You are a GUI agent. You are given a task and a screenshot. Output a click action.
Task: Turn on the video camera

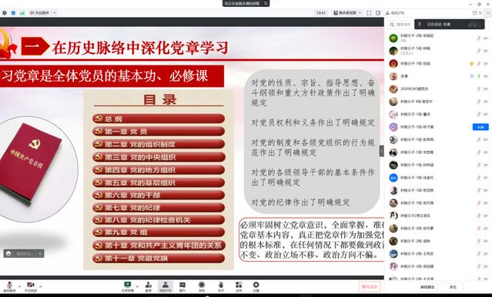[x=31, y=286]
